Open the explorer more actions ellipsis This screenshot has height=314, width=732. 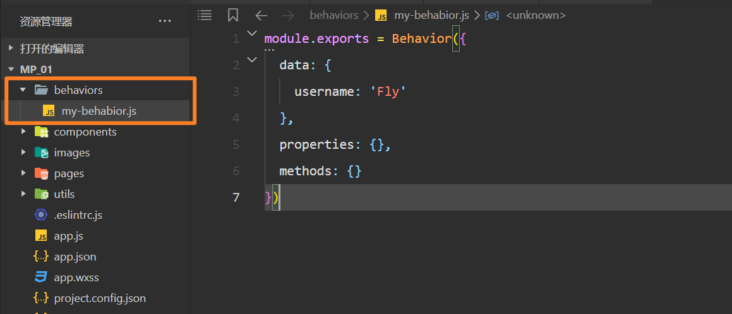(x=164, y=21)
